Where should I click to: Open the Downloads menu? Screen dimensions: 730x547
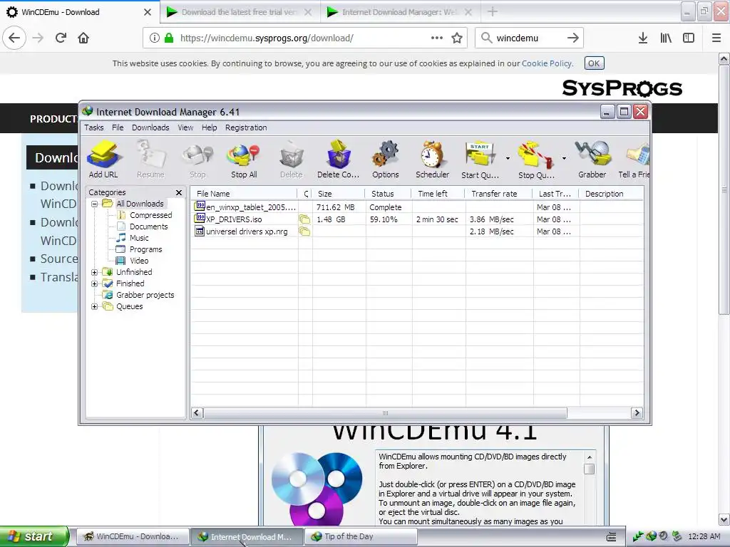150,127
